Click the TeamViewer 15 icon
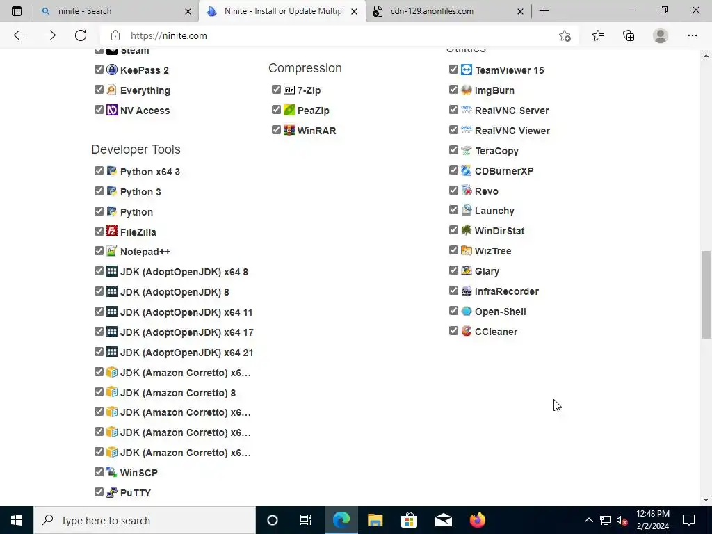 coord(467,70)
